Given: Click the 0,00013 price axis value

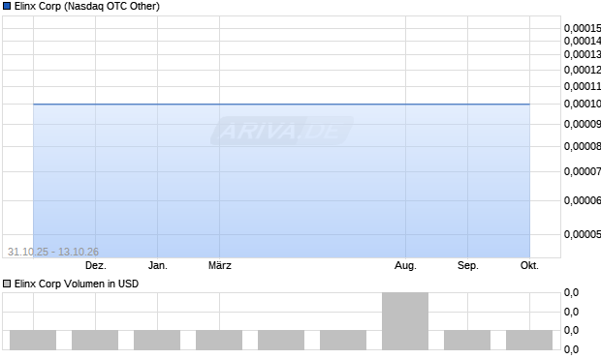Looking at the screenshot, I should point(583,55).
